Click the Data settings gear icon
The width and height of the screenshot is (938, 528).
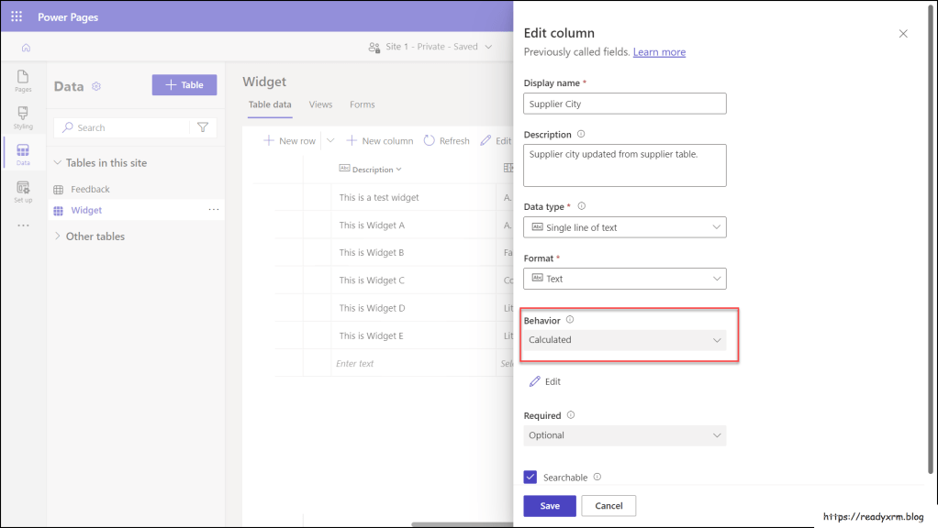96,86
